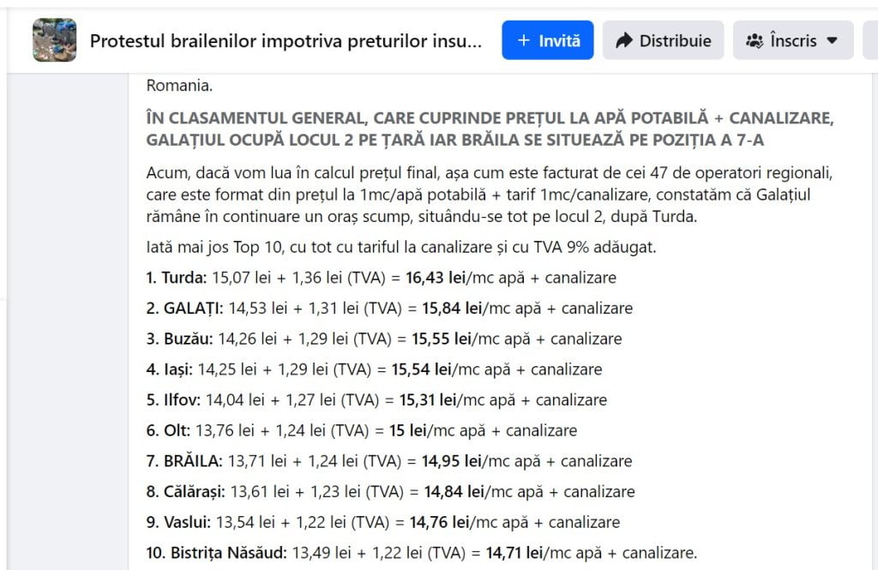Screen dimensions: 878x570
Task: Click the share arrow icon beside Distribuie
Action: tap(624, 40)
